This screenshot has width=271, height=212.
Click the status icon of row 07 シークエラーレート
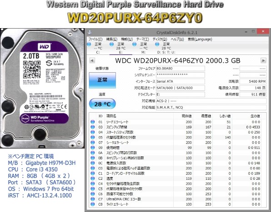coord(93,143)
